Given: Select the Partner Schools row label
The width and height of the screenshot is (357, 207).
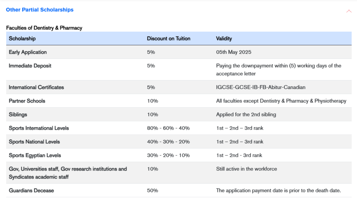Looking at the screenshot, I should [x=27, y=101].
